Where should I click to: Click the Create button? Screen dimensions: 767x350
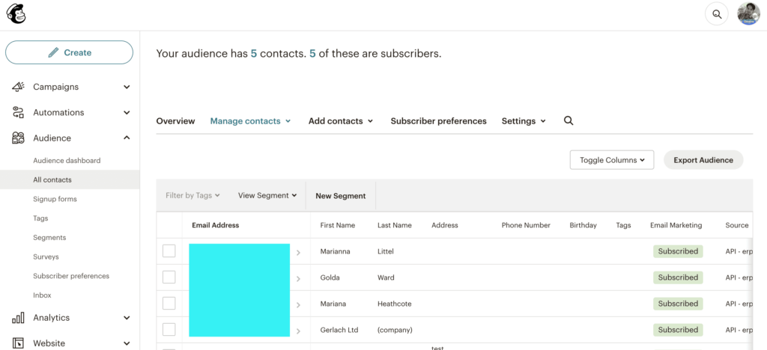[69, 52]
